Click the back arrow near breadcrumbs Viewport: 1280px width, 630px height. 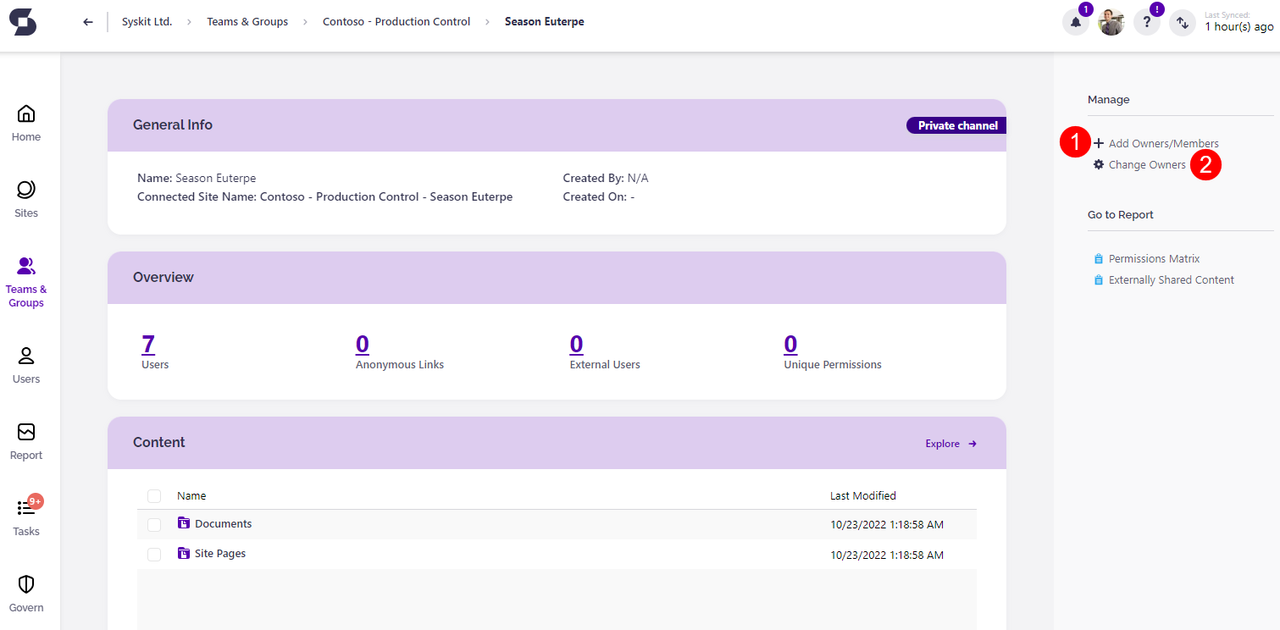pyautogui.click(x=87, y=22)
